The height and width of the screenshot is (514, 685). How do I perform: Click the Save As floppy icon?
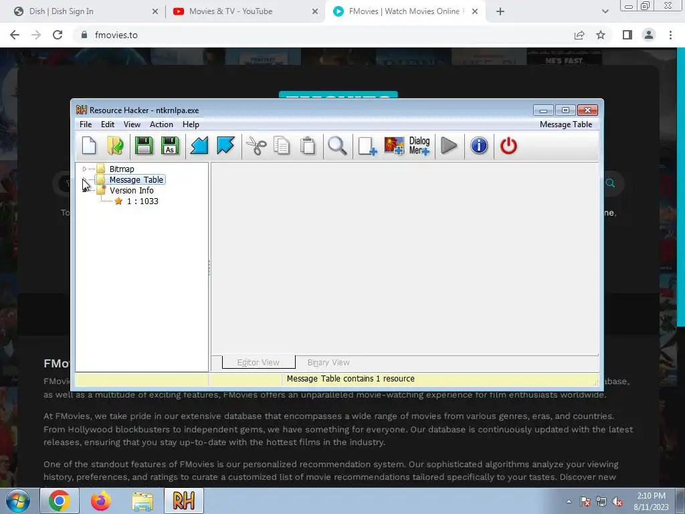[170, 145]
